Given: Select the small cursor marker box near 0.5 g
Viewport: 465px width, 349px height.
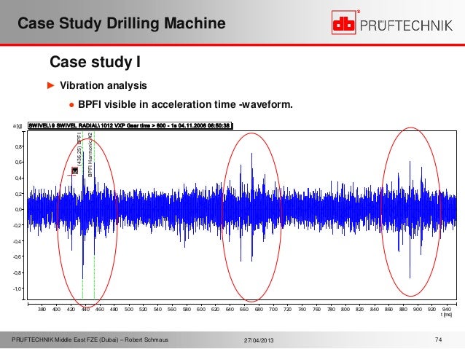Looking at the screenshot, I should pyautogui.click(x=75, y=170).
